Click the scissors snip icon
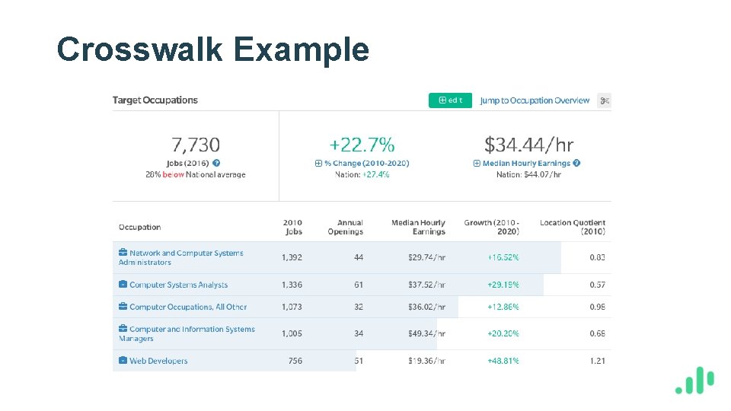This screenshot has width=731, height=411. click(x=604, y=100)
